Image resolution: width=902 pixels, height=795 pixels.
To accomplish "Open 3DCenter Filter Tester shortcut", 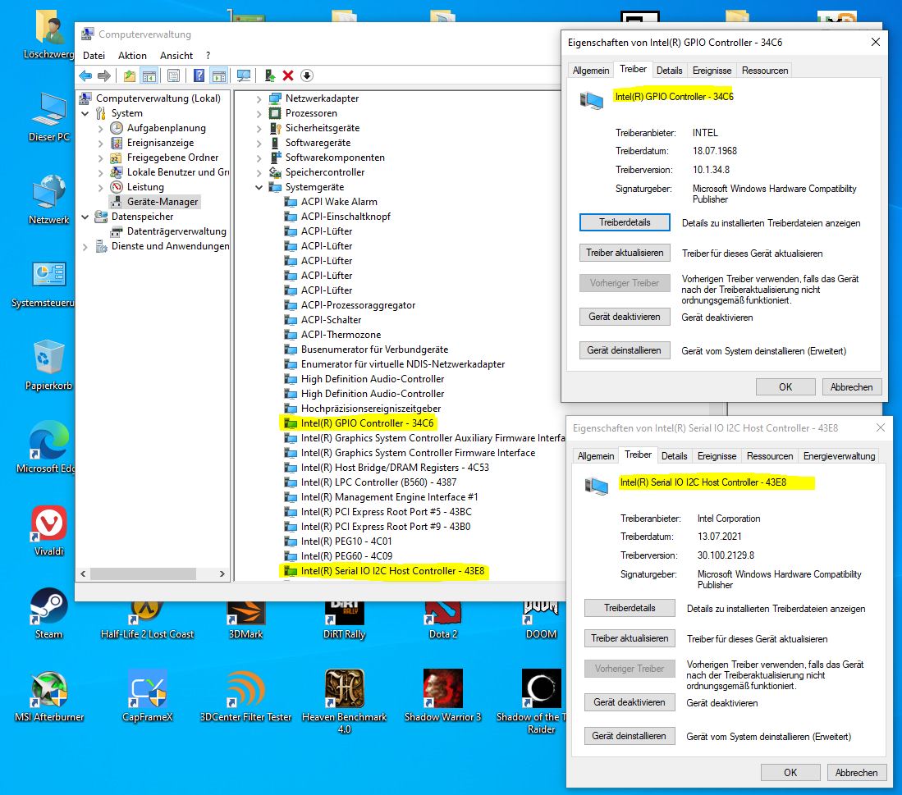I will [245, 696].
